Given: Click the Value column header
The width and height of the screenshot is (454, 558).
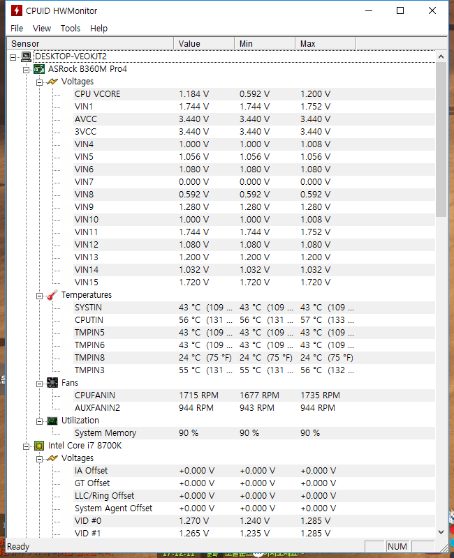Looking at the screenshot, I should click(203, 44).
